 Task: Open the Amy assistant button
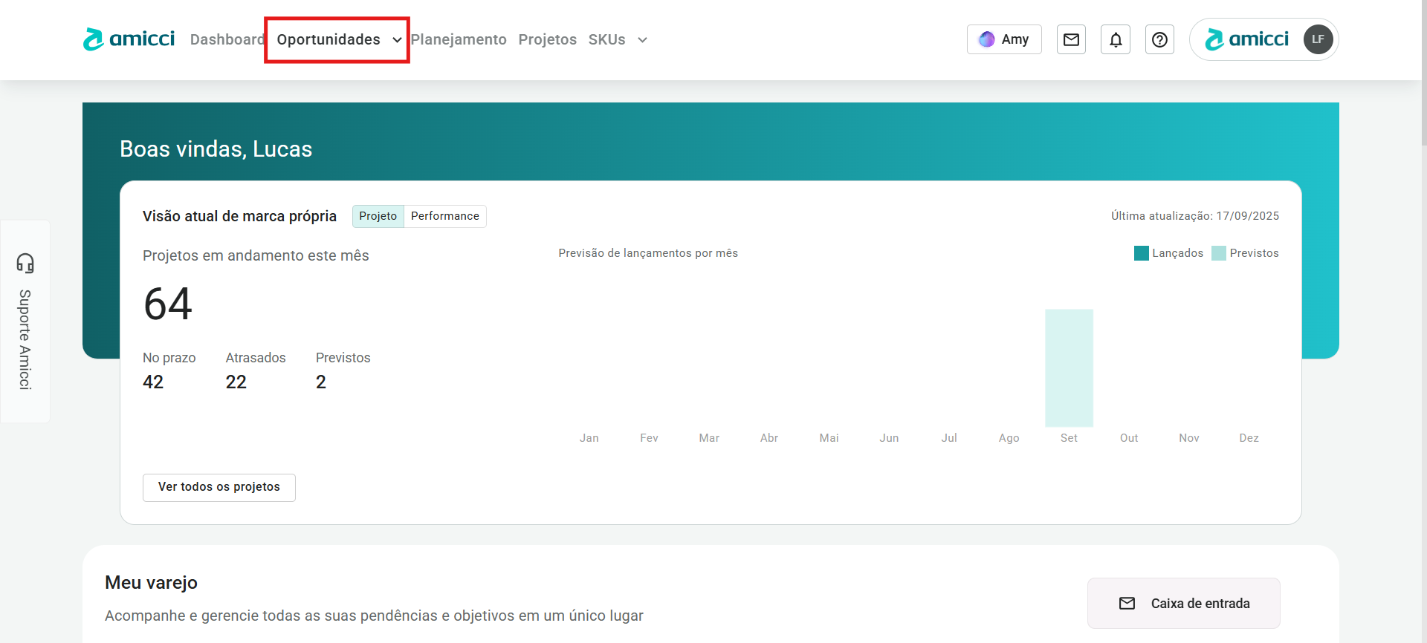click(x=1004, y=39)
